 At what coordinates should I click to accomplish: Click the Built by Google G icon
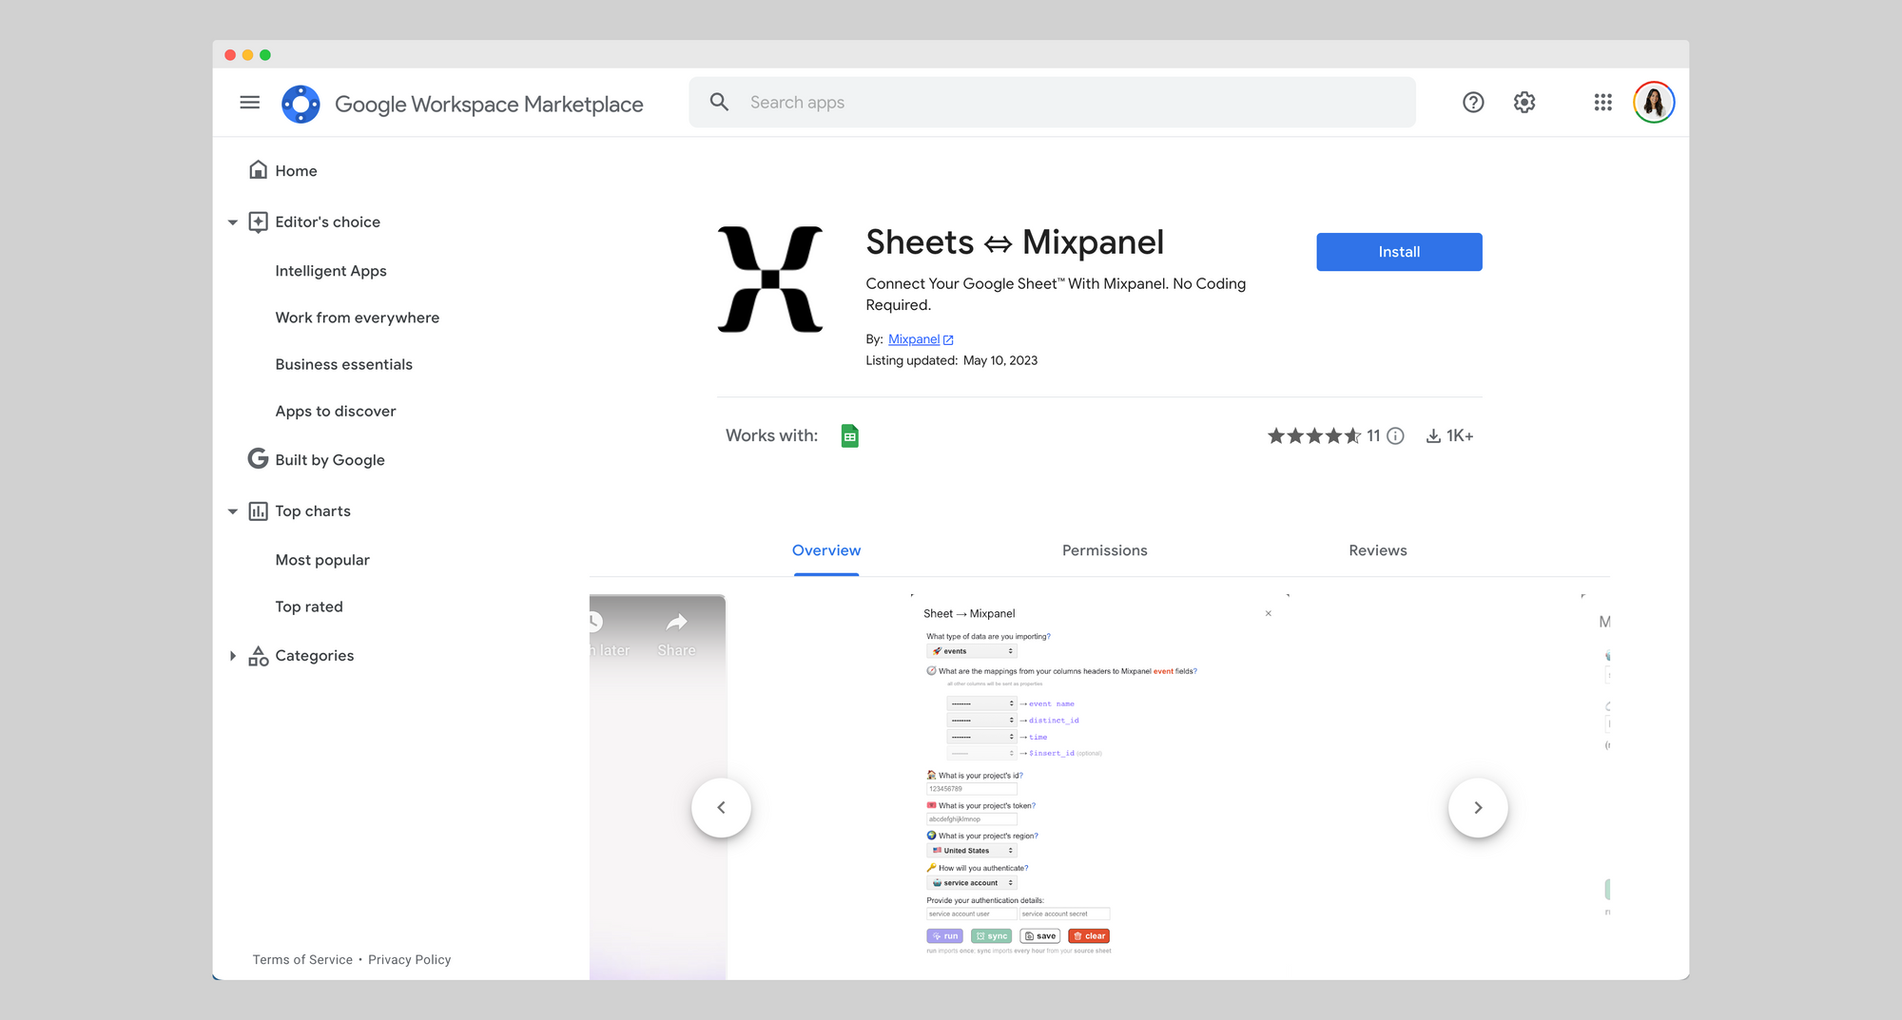[258, 459]
